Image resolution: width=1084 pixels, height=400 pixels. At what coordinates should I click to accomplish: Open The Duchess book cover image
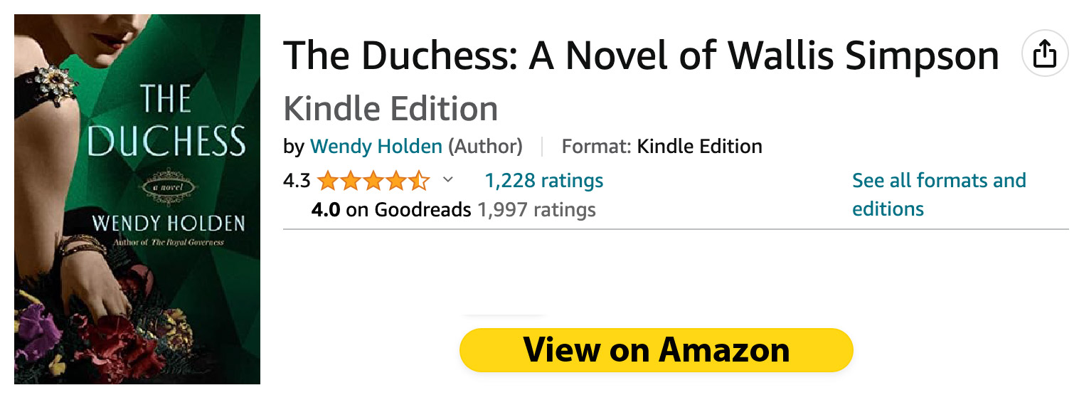coord(137,199)
